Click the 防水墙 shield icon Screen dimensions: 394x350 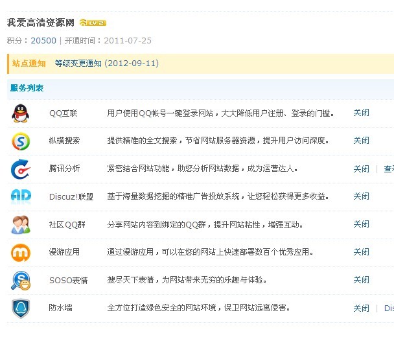21,309
